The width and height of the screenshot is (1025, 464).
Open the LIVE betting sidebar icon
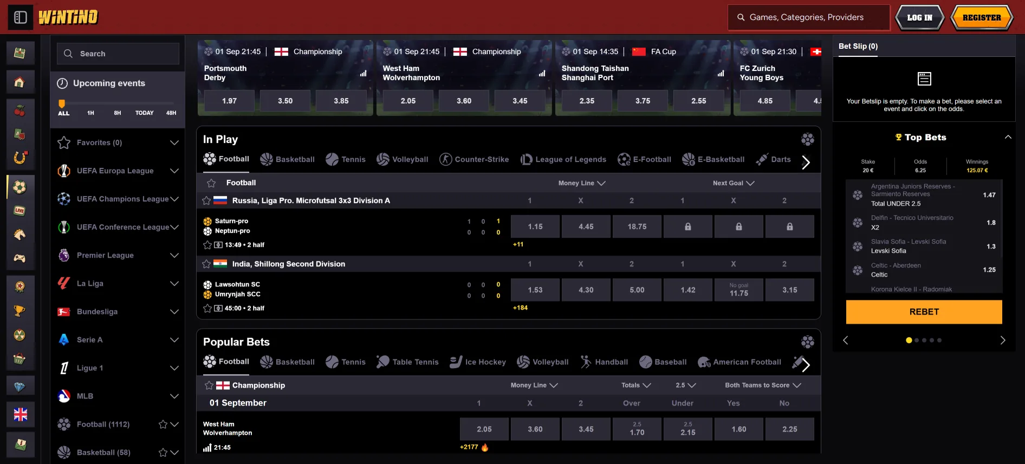tap(20, 211)
